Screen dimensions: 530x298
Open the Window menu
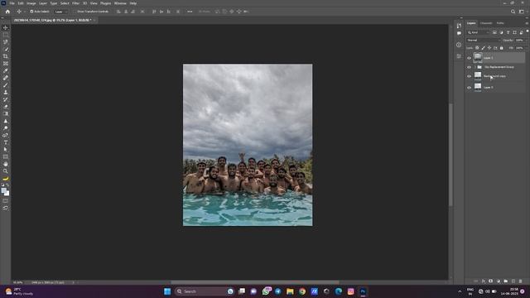pyautogui.click(x=120, y=3)
